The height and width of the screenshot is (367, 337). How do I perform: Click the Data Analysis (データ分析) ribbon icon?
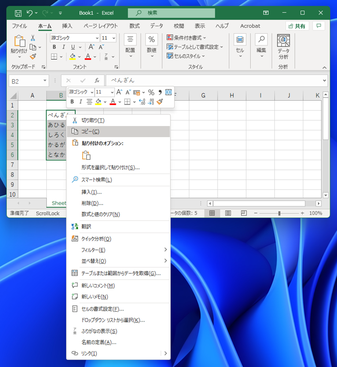click(283, 46)
